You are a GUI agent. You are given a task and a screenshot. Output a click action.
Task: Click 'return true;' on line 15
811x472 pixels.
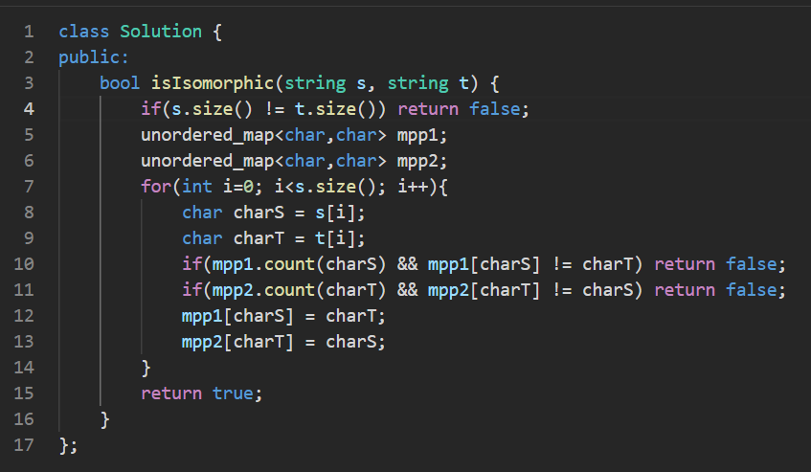tap(202, 393)
